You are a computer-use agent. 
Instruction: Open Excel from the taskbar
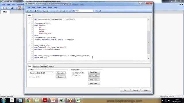point(78,100)
